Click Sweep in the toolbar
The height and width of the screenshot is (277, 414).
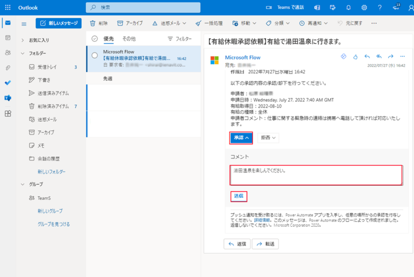(x=209, y=23)
